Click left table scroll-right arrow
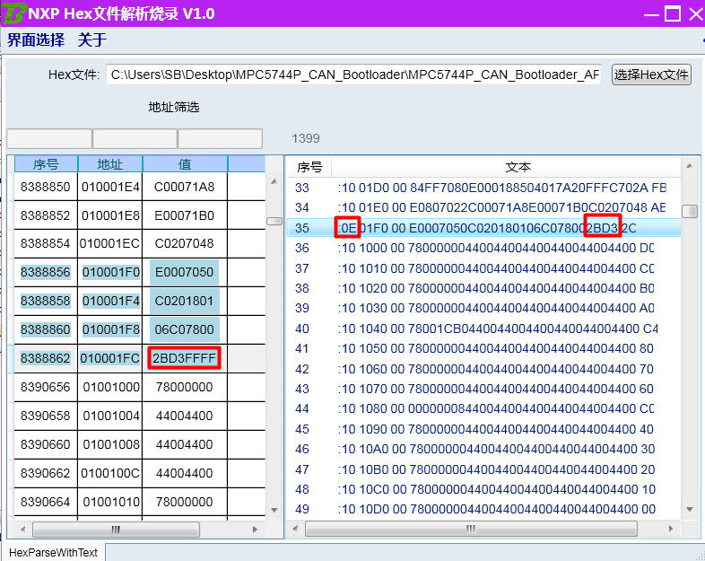705x561 pixels. (255, 530)
